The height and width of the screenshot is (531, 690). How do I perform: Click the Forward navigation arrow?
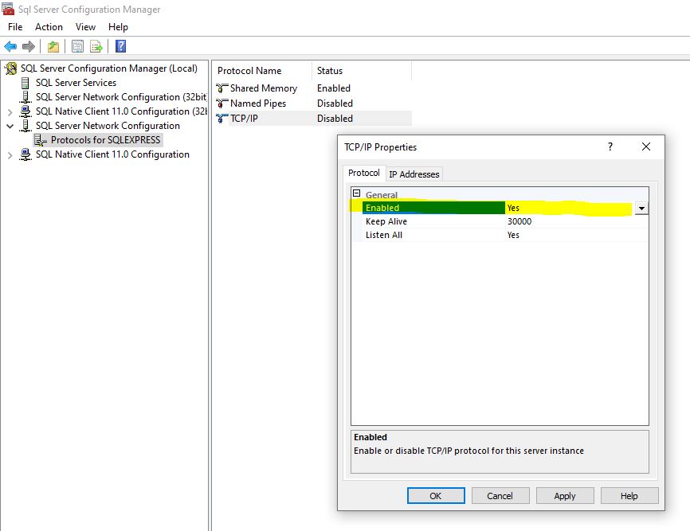click(29, 45)
